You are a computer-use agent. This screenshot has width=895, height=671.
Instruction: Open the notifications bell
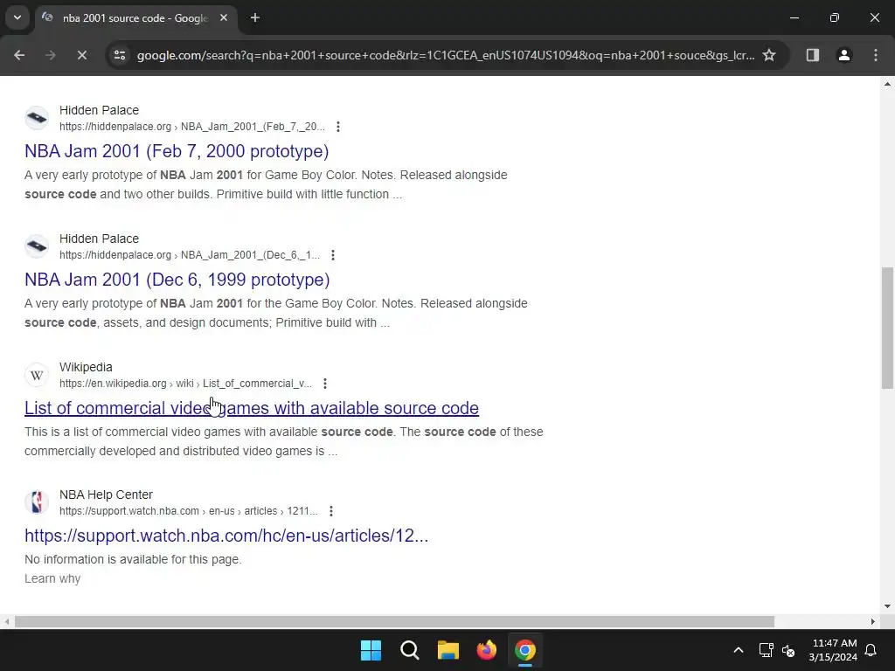(x=871, y=650)
